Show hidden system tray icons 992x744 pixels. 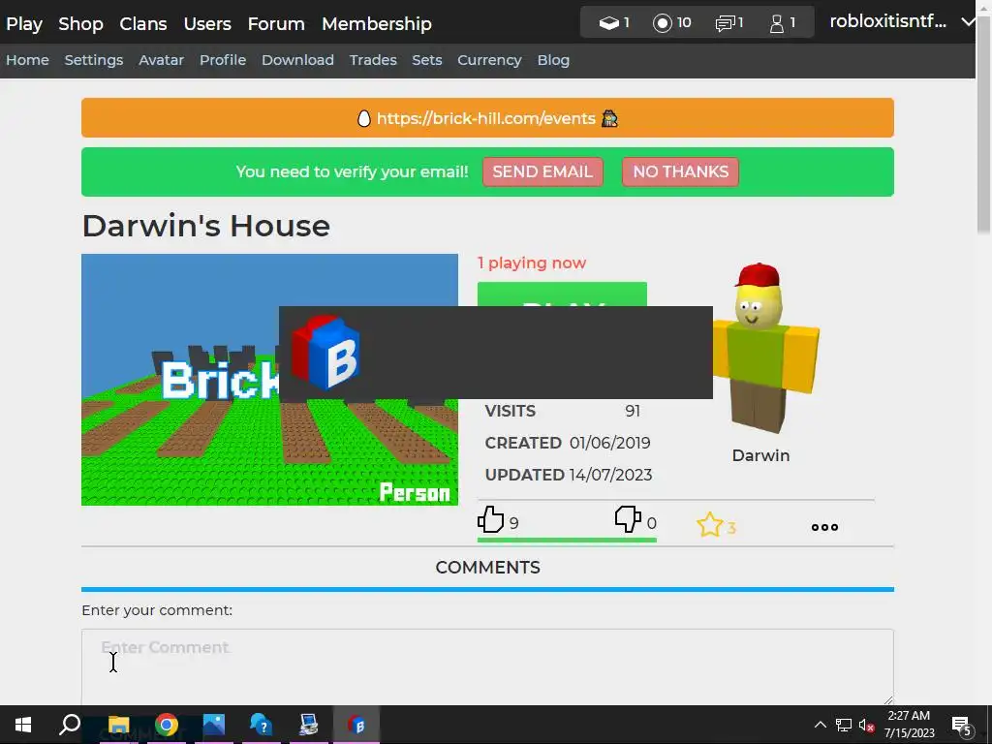[x=820, y=725]
